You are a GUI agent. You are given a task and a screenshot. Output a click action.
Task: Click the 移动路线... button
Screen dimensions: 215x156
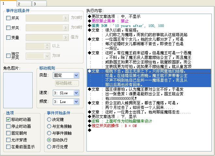click(67, 83)
